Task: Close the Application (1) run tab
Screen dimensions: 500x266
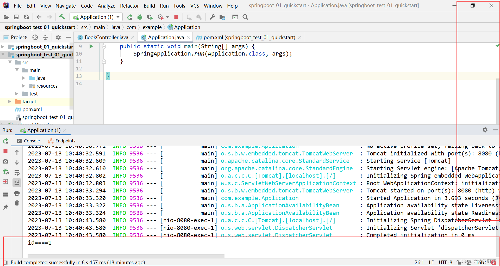Action: pyautogui.click(x=65, y=130)
